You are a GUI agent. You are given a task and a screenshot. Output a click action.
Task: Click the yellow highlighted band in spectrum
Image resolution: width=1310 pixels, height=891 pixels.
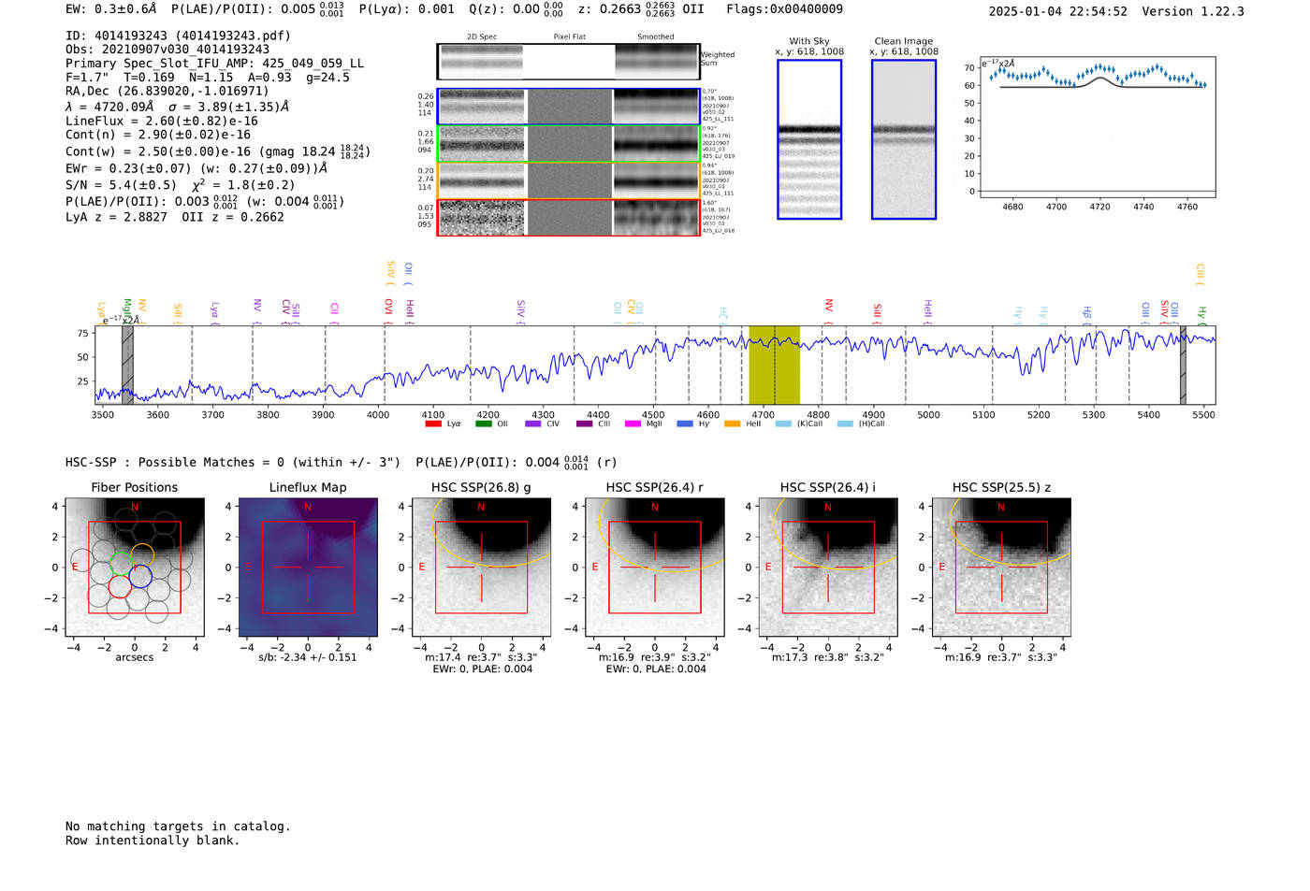pos(774,365)
